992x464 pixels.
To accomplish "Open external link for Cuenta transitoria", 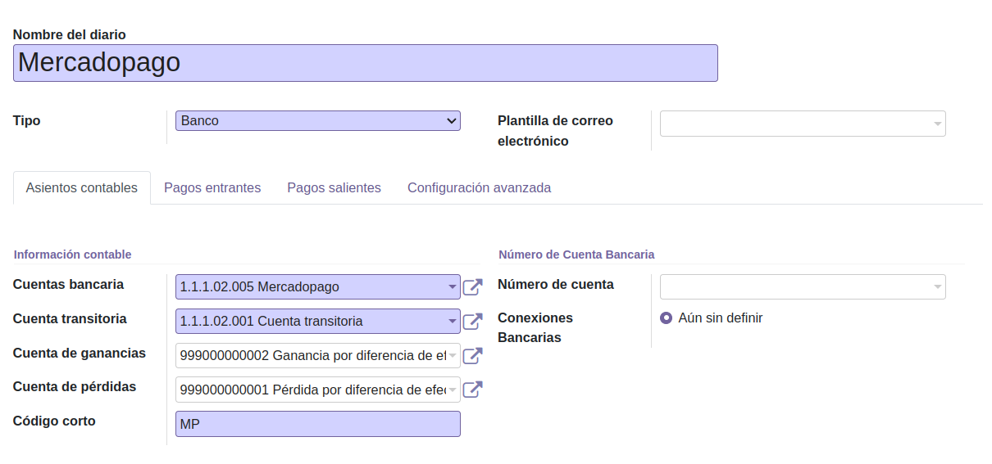I will pos(472,322).
